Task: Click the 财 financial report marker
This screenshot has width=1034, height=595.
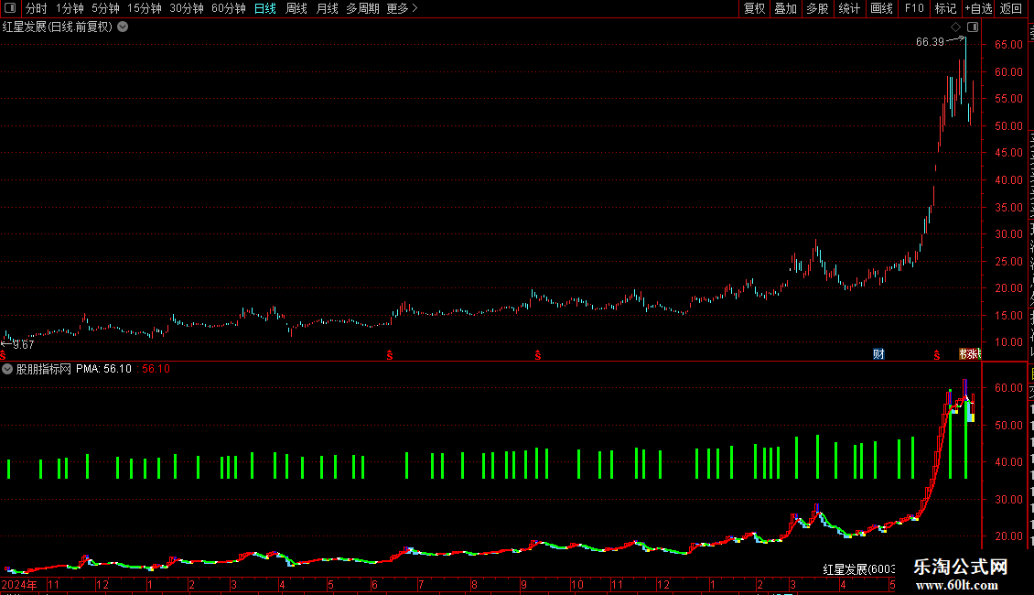Action: 878,354
